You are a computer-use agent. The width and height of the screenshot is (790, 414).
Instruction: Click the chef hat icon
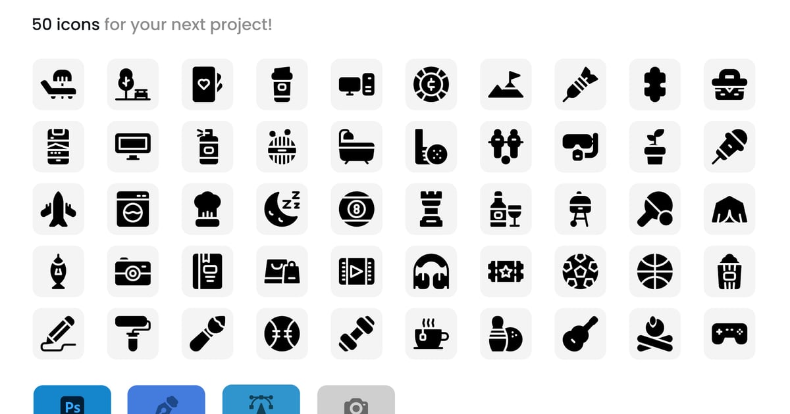(x=207, y=209)
